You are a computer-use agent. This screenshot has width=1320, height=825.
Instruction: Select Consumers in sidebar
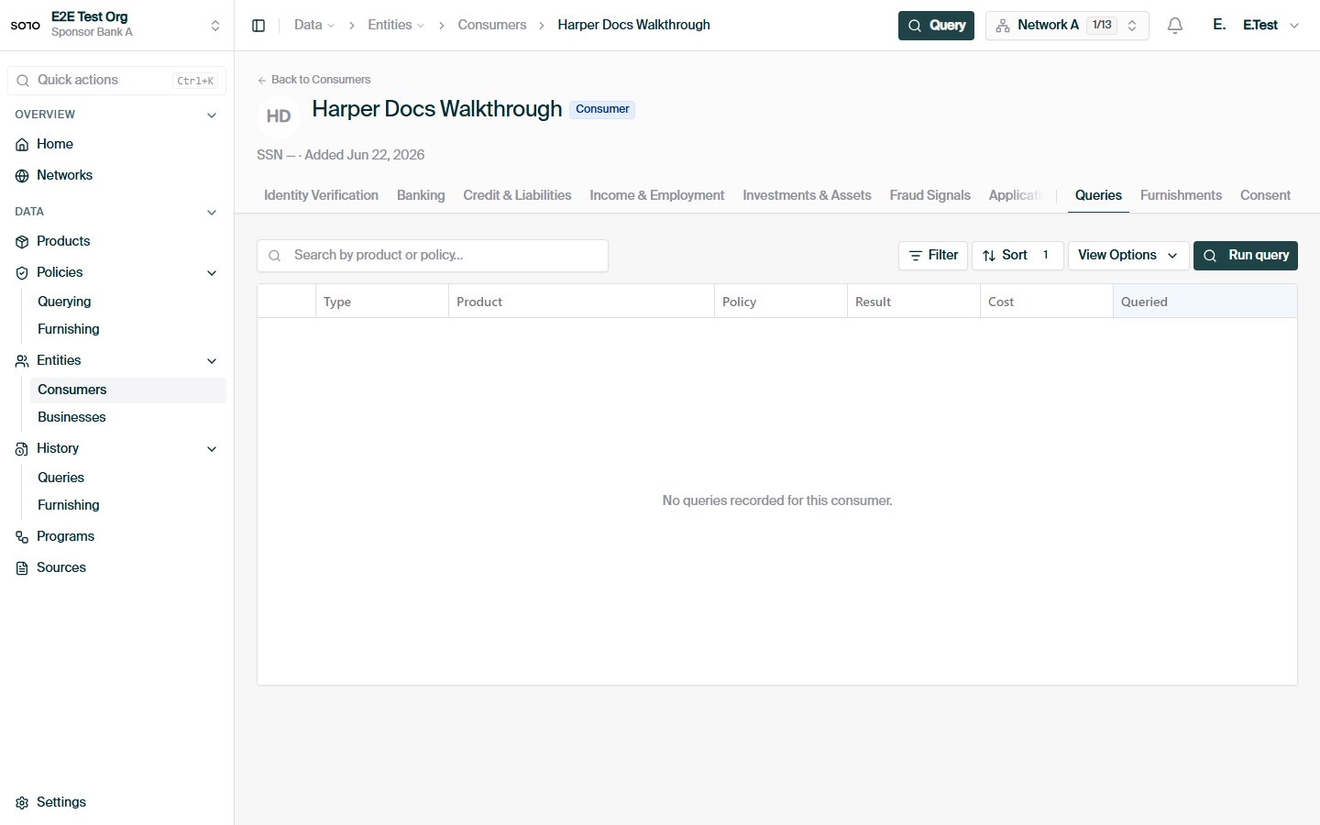coord(128,390)
